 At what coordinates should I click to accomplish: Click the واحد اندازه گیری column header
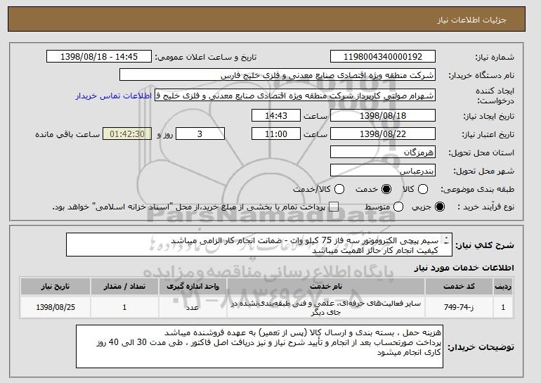tap(193, 287)
